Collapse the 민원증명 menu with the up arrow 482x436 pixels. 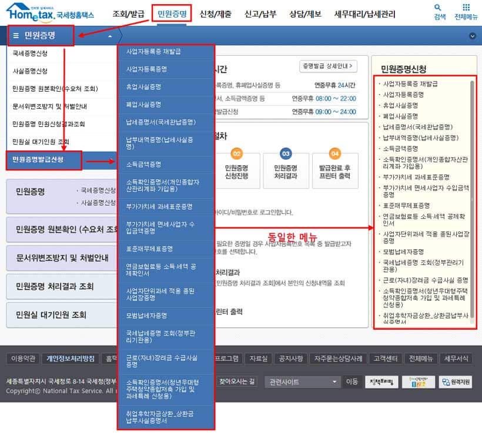(109, 36)
